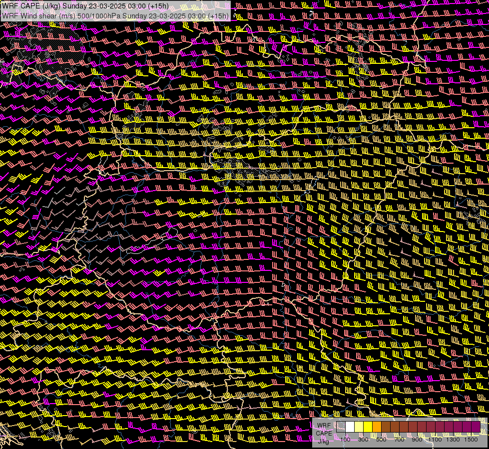
Task: Click the WRF CAPE (J/kg) title line
Action: [85, 5]
